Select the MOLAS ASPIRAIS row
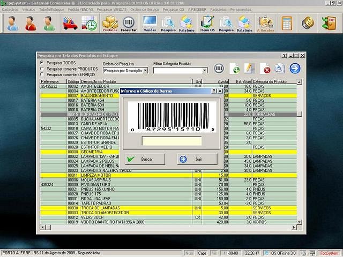 point(168,180)
